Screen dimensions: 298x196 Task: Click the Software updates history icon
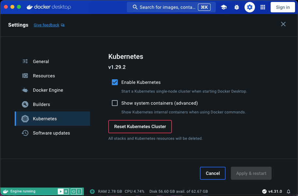[25, 133]
